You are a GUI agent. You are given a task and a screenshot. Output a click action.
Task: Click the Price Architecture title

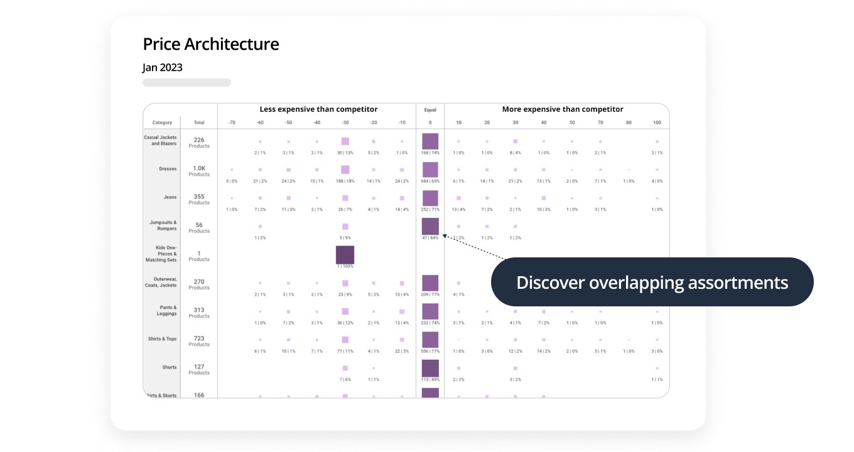[x=211, y=44]
